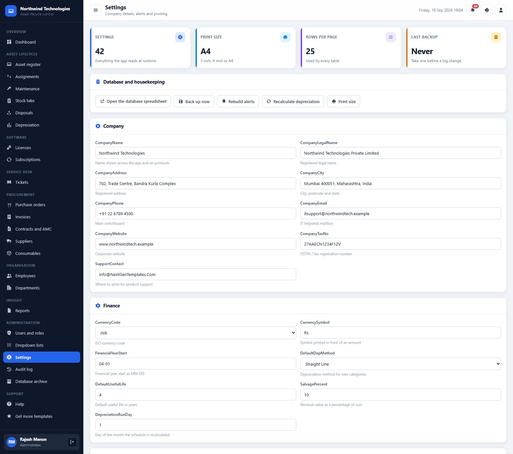
Task: Open the database spreadsheet
Action: 133,101
